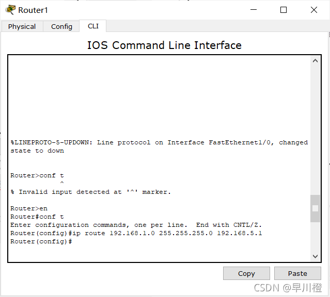Switch to the Physical tab

(22, 26)
